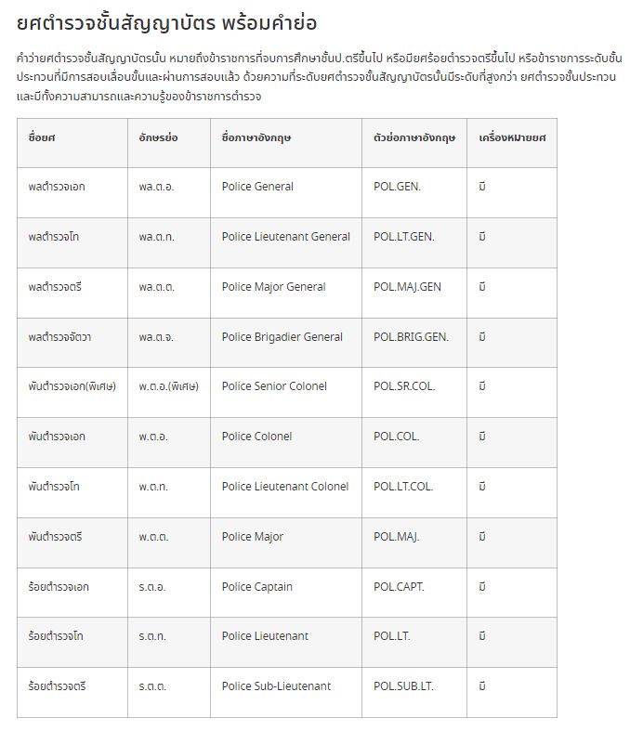Click the อักษรย่อ column header
The image size is (630, 731).
pos(158,137)
